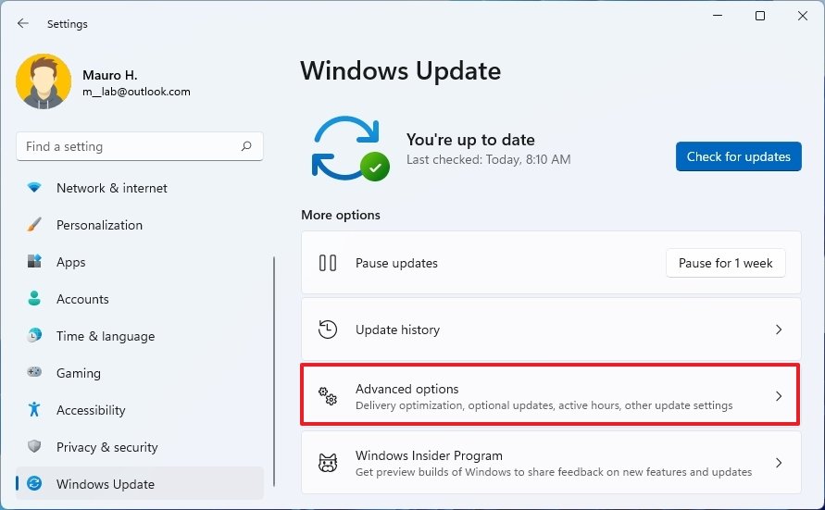Screen dimensions: 825x510
Task: Click the Find a setting search box
Action: coord(140,146)
